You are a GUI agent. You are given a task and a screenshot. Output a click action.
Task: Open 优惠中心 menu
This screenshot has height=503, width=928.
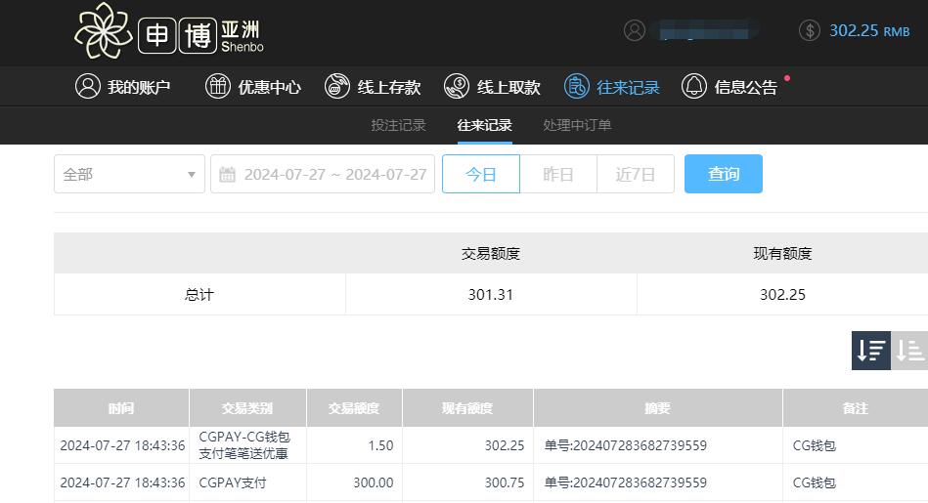[x=253, y=87]
